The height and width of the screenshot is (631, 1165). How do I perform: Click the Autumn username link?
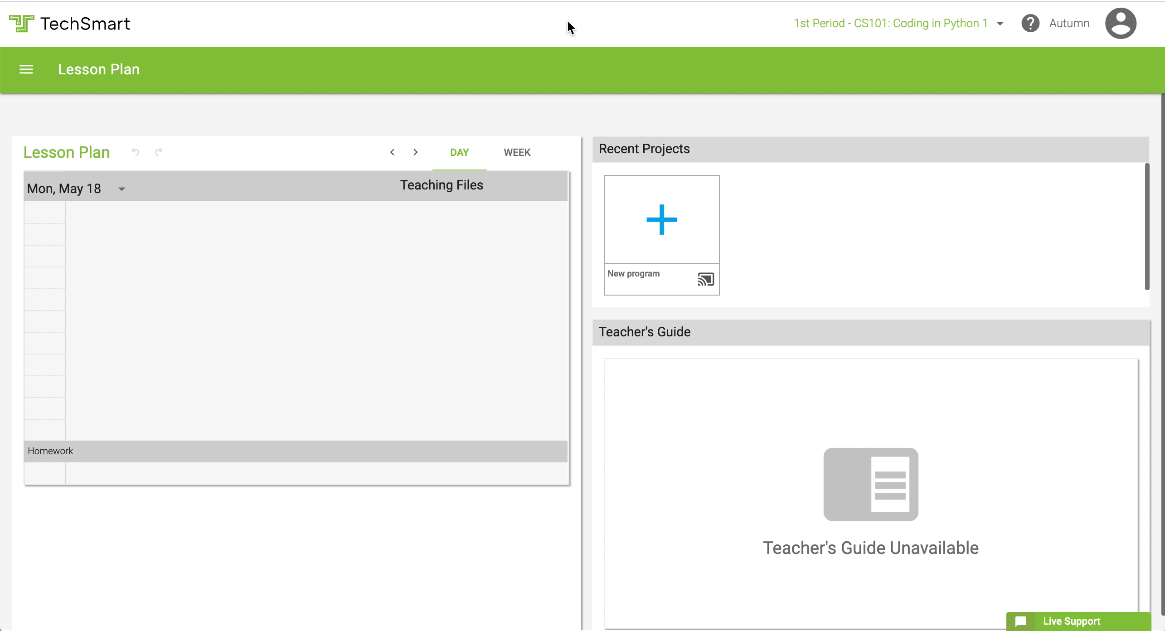tap(1069, 23)
